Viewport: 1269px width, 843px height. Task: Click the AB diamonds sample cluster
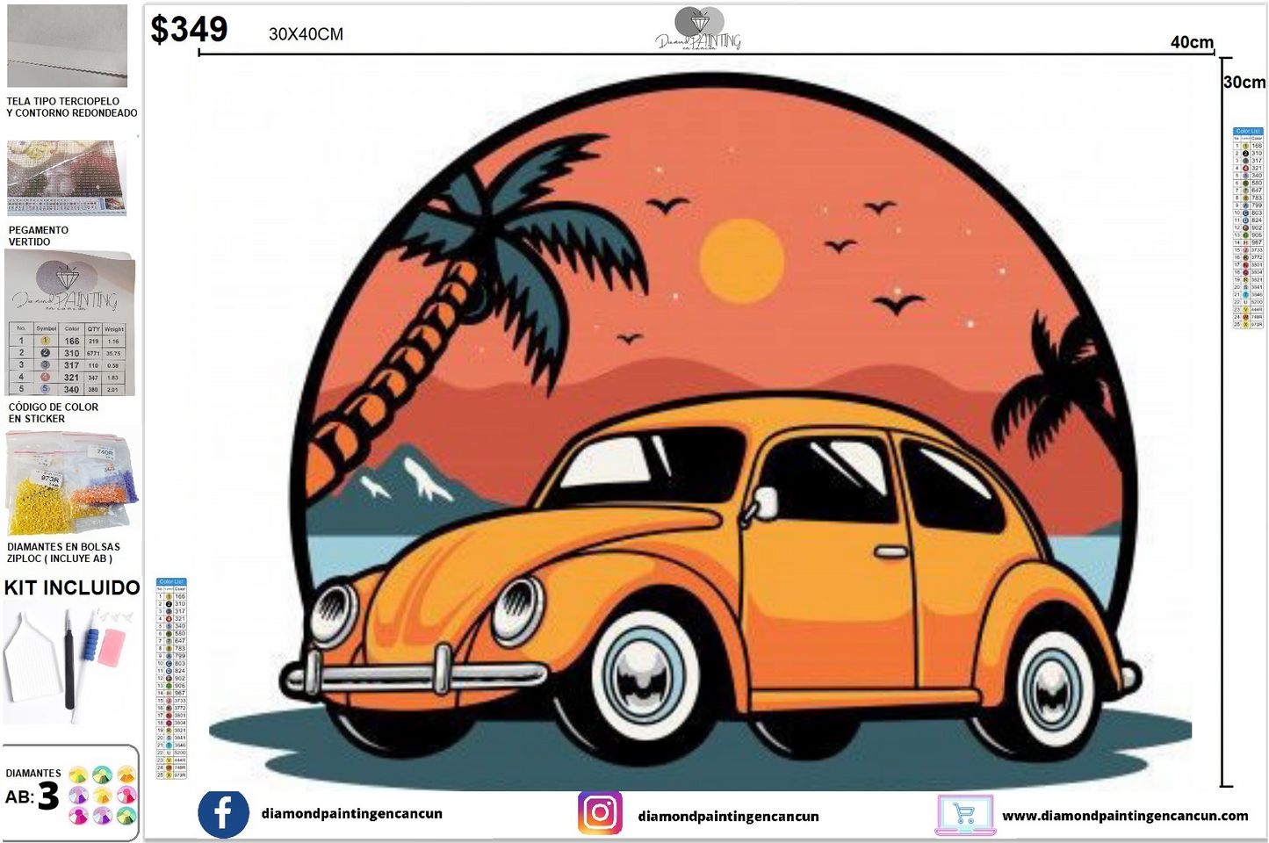tap(102, 796)
